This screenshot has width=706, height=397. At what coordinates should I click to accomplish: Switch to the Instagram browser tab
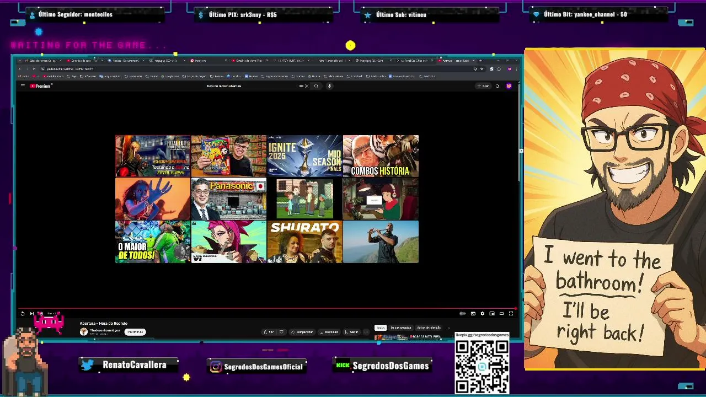coord(207,61)
